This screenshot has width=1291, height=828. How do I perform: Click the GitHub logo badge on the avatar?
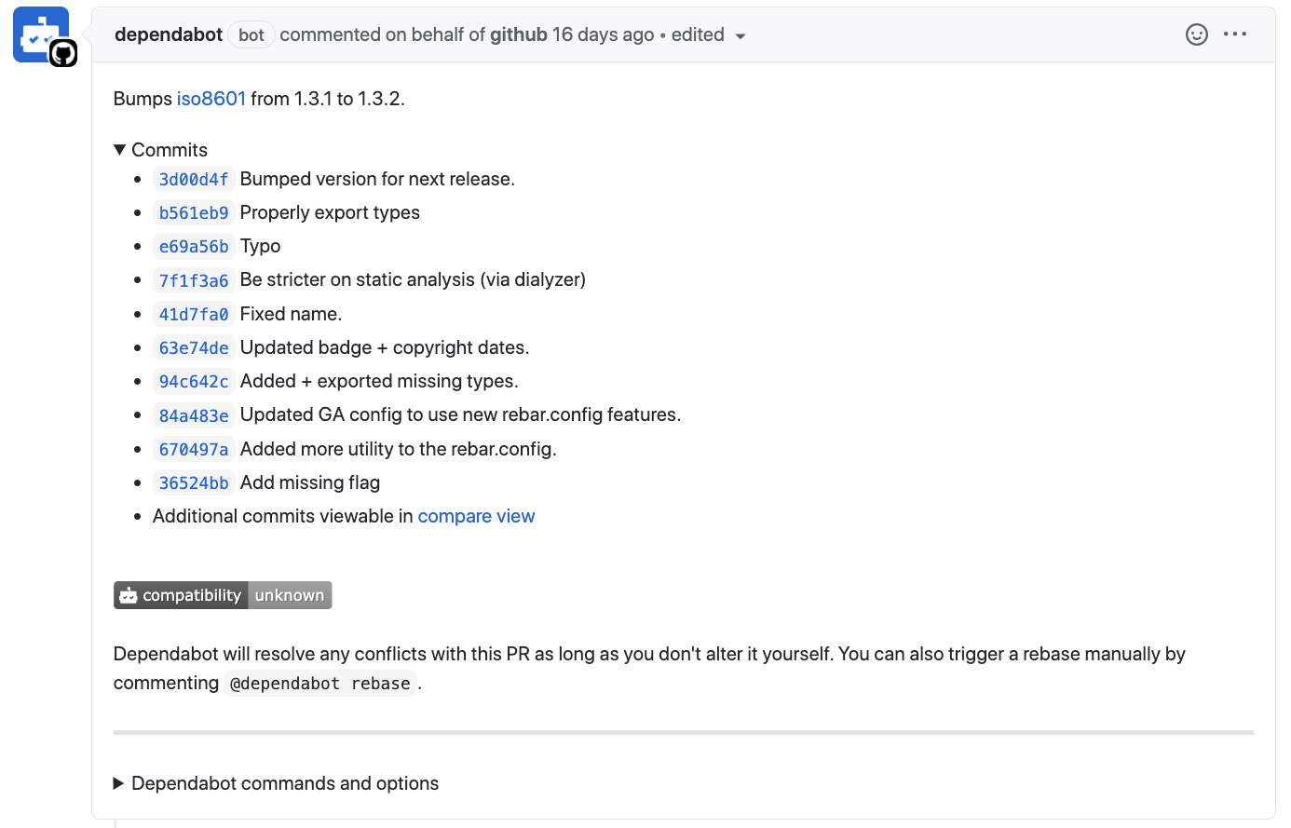click(62, 54)
